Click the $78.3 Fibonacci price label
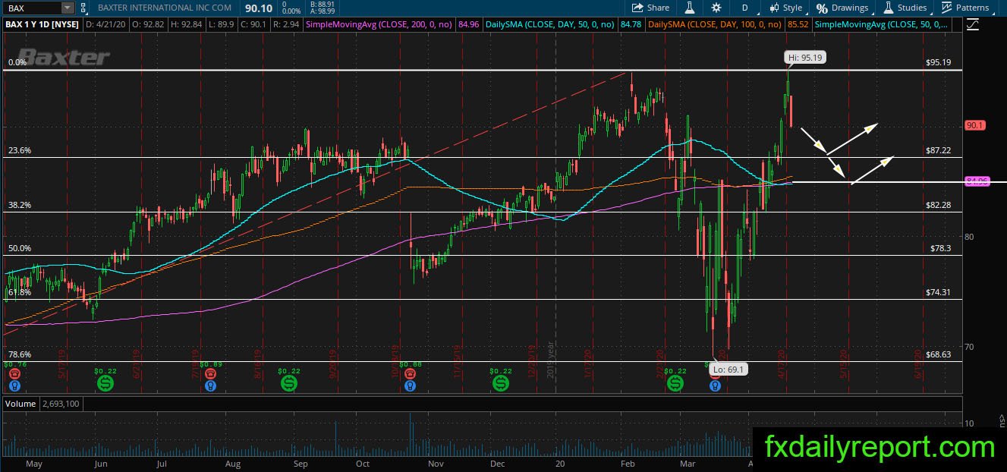Screen dimensions: 1007x472 (x=940, y=248)
